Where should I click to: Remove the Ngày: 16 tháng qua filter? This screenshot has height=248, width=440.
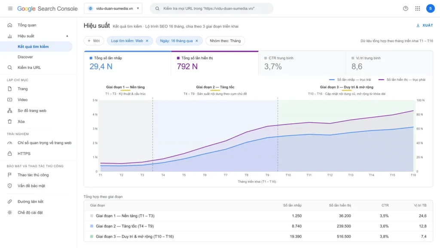click(x=197, y=41)
